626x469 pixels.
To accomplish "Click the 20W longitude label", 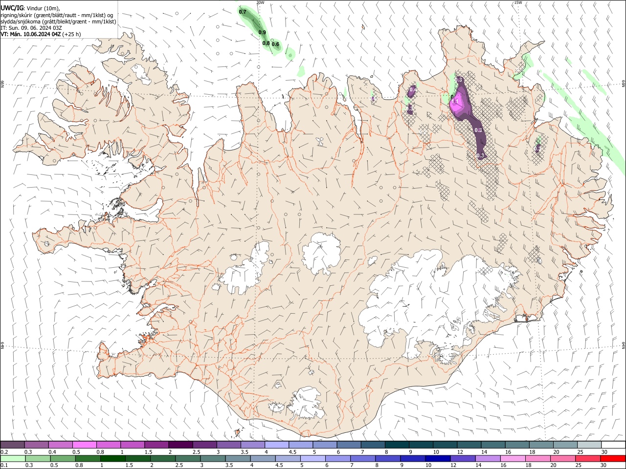I will pyautogui.click(x=260, y=2).
